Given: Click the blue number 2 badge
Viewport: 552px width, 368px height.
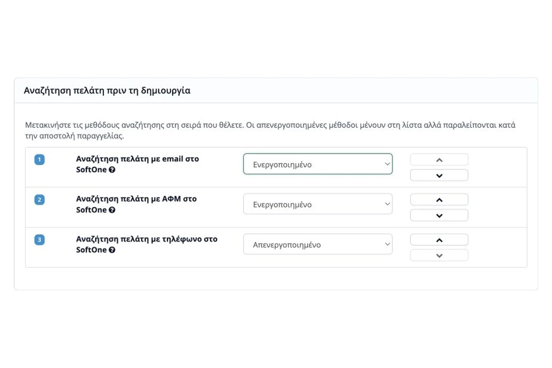Looking at the screenshot, I should click(x=40, y=200).
